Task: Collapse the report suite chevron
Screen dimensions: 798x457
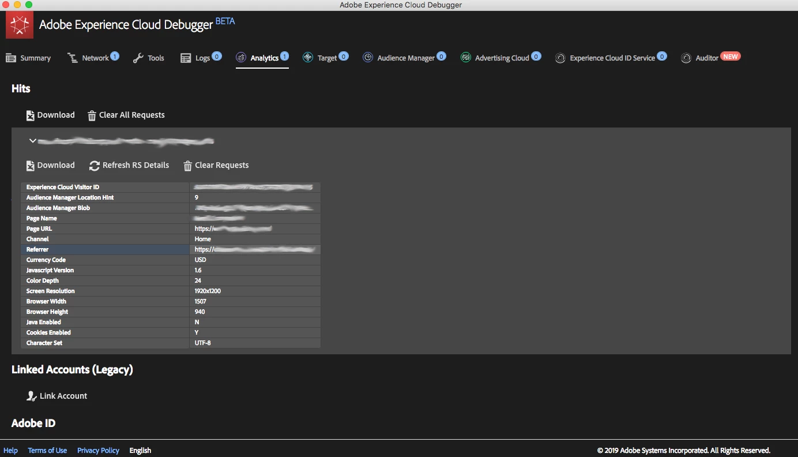Action: click(33, 141)
